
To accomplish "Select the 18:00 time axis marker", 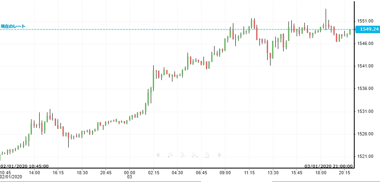I will click(x=321, y=173).
